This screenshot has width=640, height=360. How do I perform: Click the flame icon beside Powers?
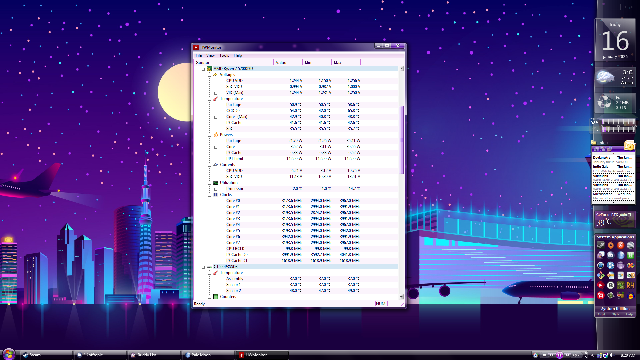point(216,135)
